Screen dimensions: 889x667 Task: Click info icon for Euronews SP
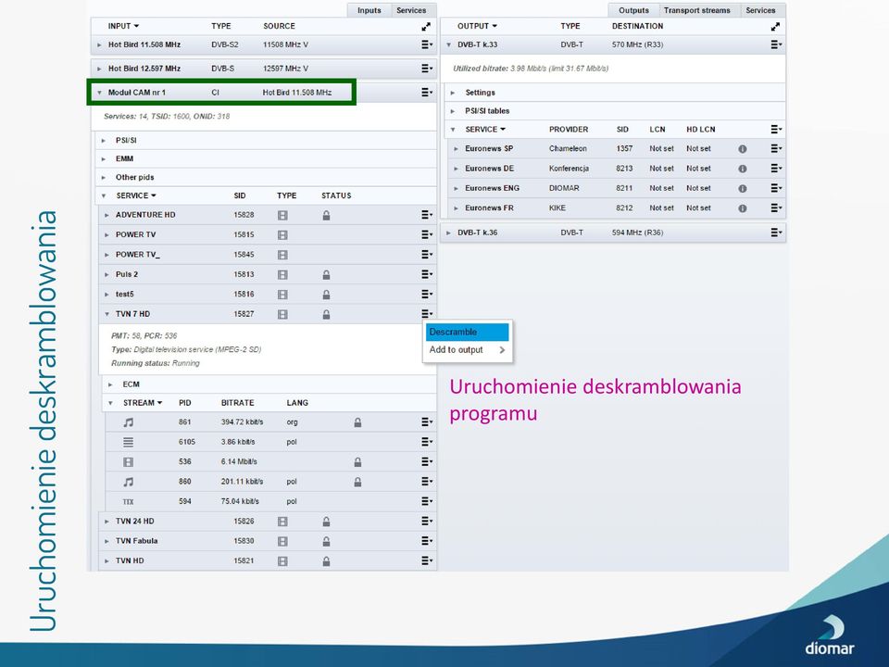click(742, 148)
